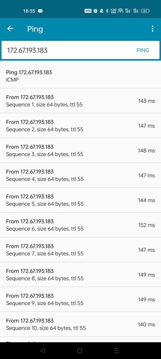Tap the YouTube notification icon
Image resolution: width=161 pixels, height=359 pixels.
[x=40, y=11]
